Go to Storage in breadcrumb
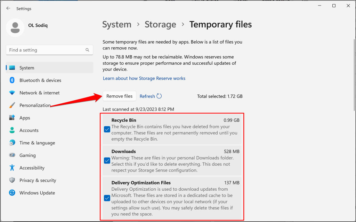 coord(160,25)
